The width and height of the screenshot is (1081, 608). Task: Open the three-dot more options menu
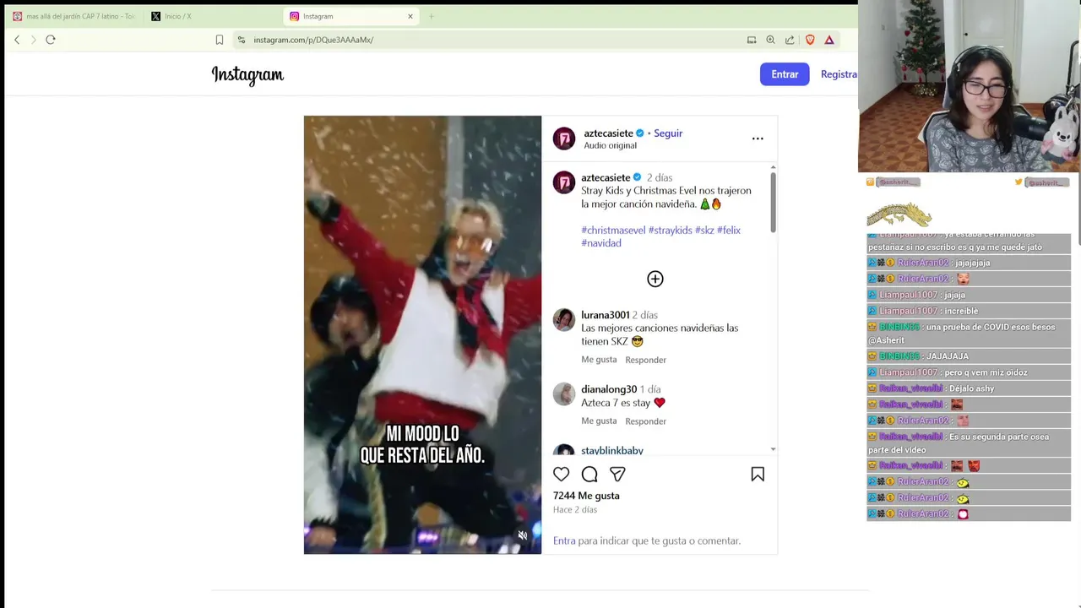point(758,138)
